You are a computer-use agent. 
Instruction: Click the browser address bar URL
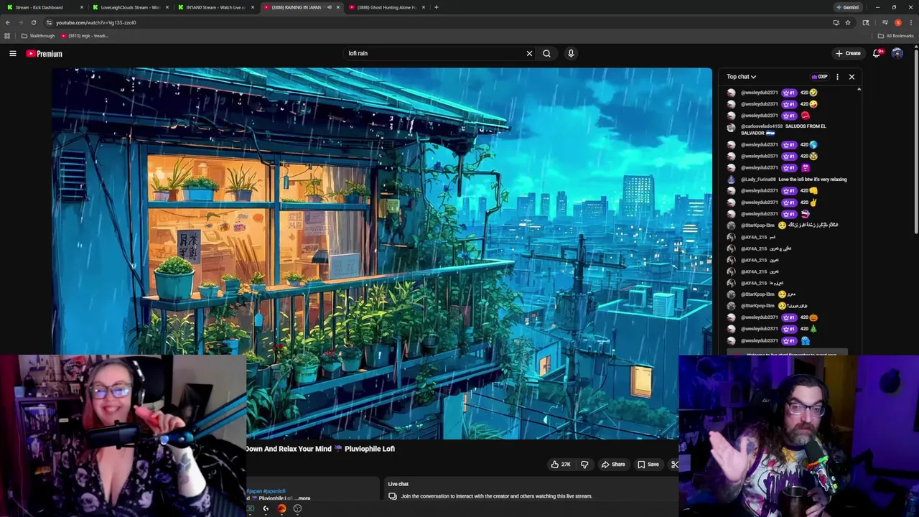(x=96, y=22)
